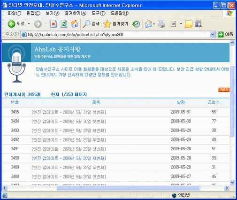Click the address bar URL field
This screenshot has width=237, height=200.
118,34
